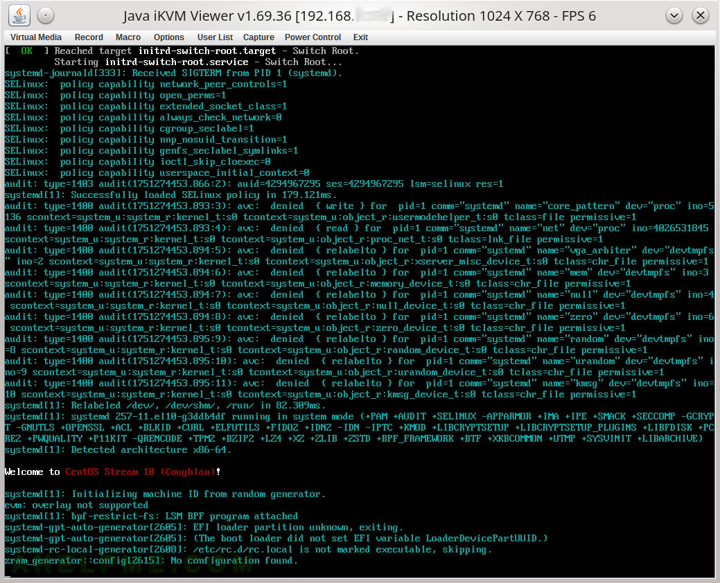Open the Record menu
This screenshot has width=720, height=583.
89,37
